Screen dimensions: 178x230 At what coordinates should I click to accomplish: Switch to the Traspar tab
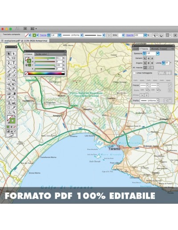pyautogui.click(x=163, y=48)
